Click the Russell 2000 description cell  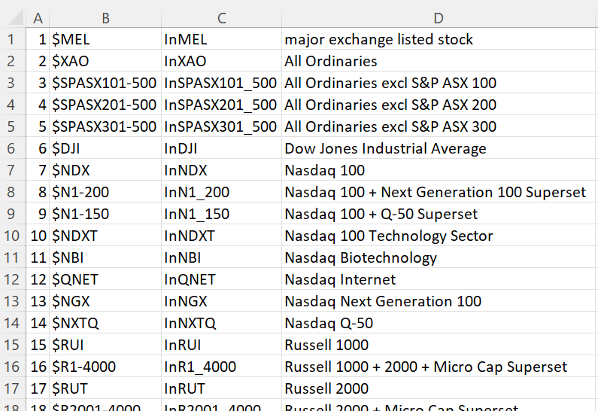[439, 388]
